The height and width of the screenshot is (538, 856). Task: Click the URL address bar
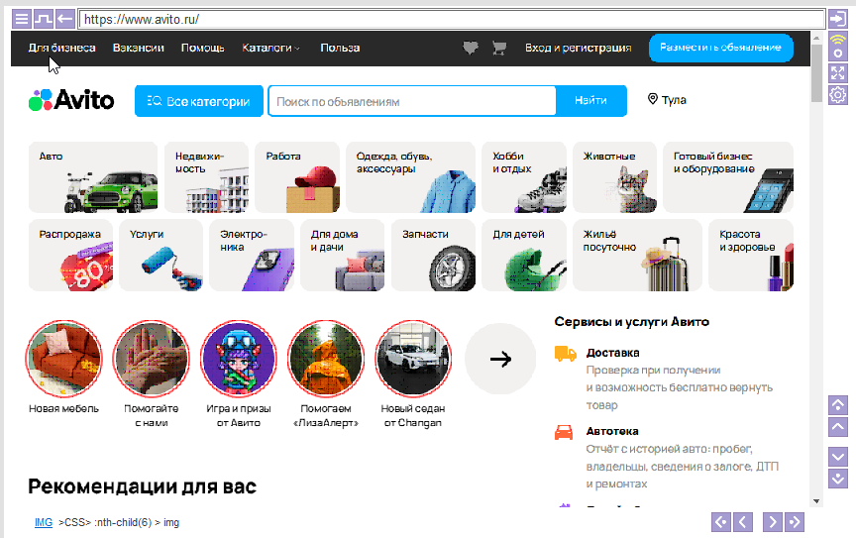(x=452, y=19)
